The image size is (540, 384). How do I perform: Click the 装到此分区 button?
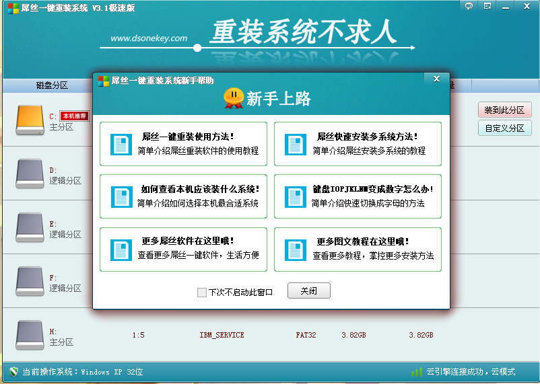tap(504, 110)
